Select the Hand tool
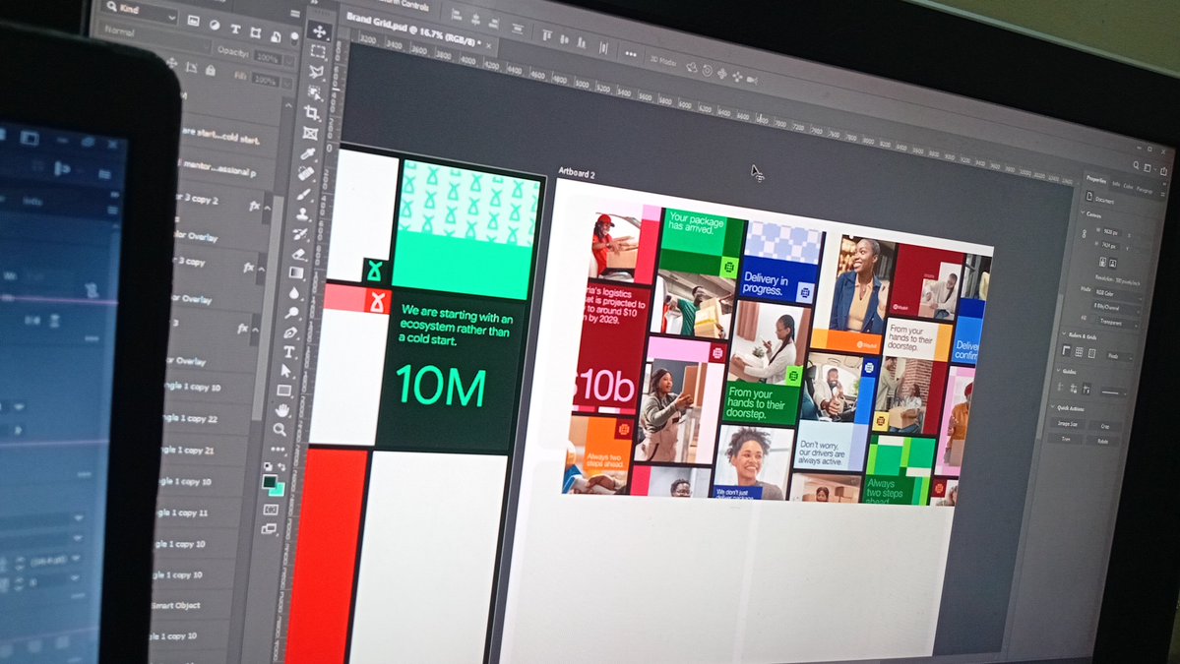This screenshot has width=1180, height=664. 282,410
